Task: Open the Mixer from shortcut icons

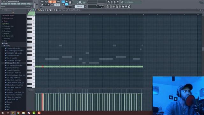Action: click(120, 6)
